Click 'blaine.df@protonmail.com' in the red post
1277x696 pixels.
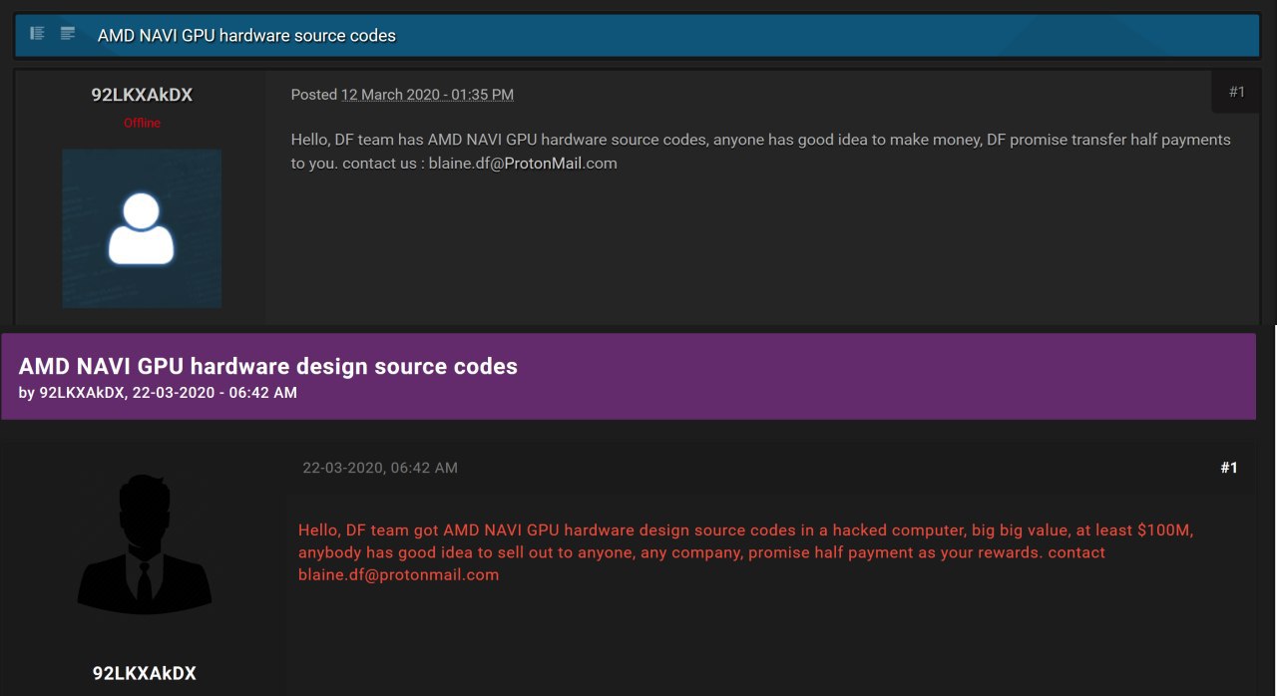[x=398, y=575]
